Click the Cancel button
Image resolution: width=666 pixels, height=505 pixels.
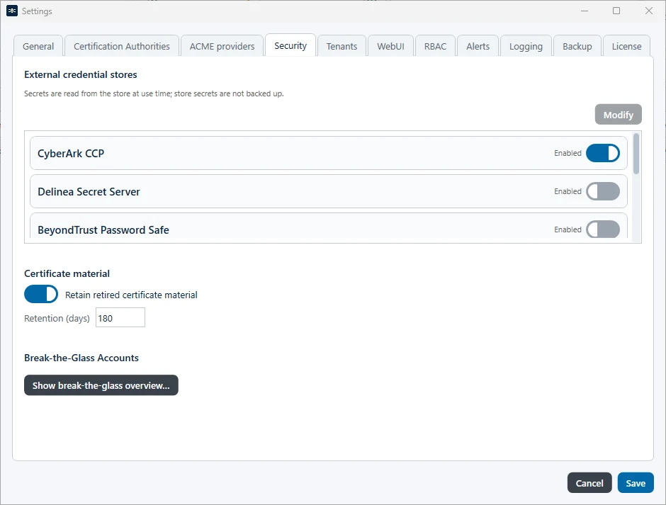589,483
